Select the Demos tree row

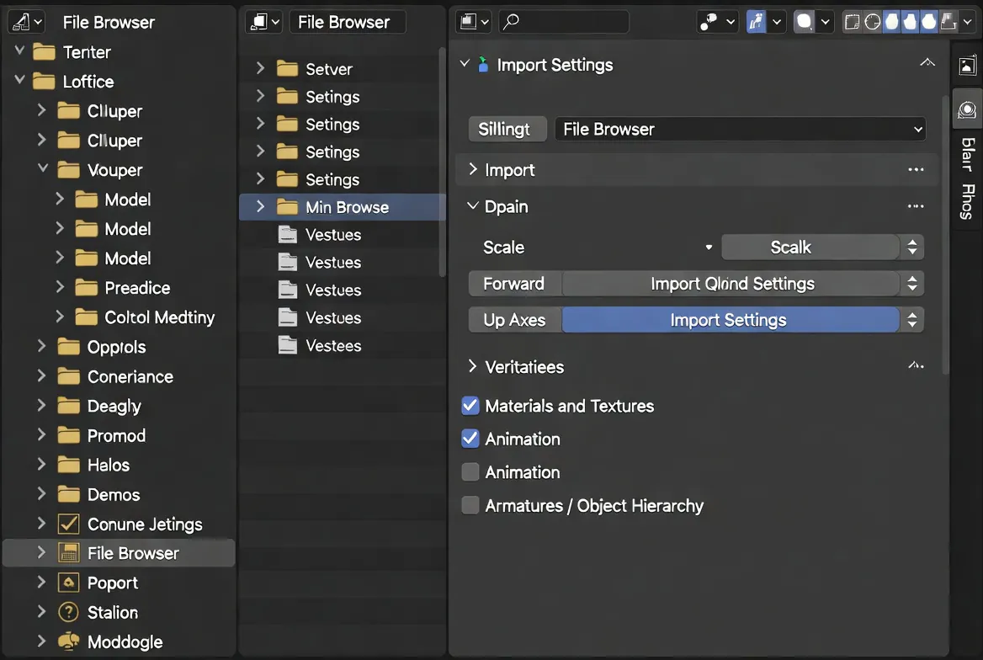coord(120,494)
